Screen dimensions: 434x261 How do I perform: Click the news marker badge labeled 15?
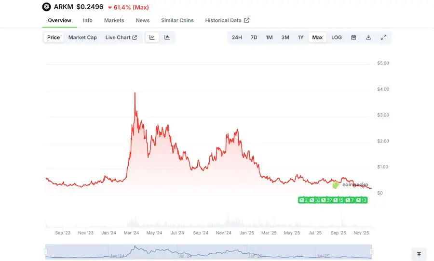(x=338, y=200)
